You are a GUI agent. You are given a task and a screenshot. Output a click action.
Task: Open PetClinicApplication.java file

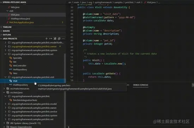point(22,22)
